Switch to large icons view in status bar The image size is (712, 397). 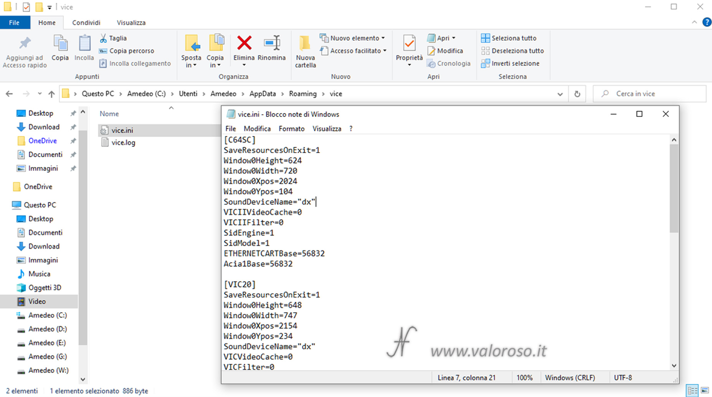(705, 390)
